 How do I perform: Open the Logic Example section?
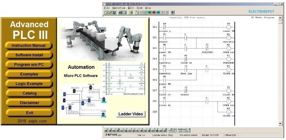point(29,84)
